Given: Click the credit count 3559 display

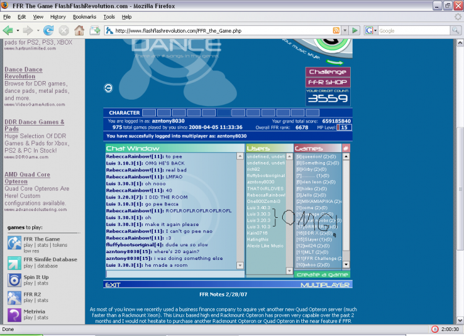Looking at the screenshot, I should click(328, 98).
